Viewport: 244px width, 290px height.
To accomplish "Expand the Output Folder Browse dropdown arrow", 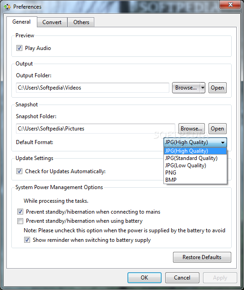I will click(x=203, y=88).
